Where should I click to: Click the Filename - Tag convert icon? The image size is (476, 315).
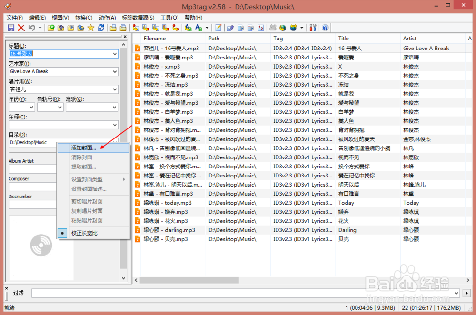146,28
